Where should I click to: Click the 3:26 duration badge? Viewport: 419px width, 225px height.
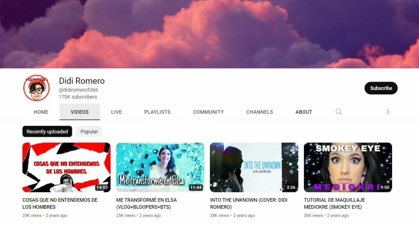coord(291,187)
